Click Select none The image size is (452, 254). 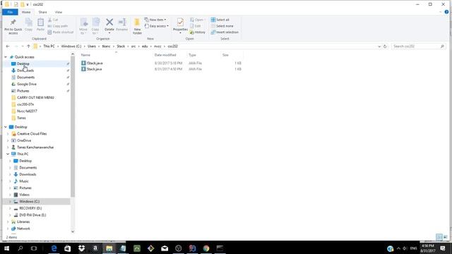(222, 26)
